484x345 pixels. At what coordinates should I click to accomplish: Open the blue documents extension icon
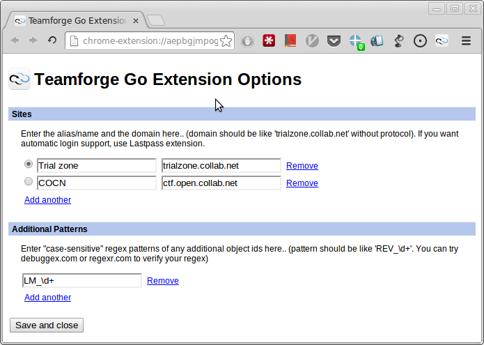click(377, 40)
